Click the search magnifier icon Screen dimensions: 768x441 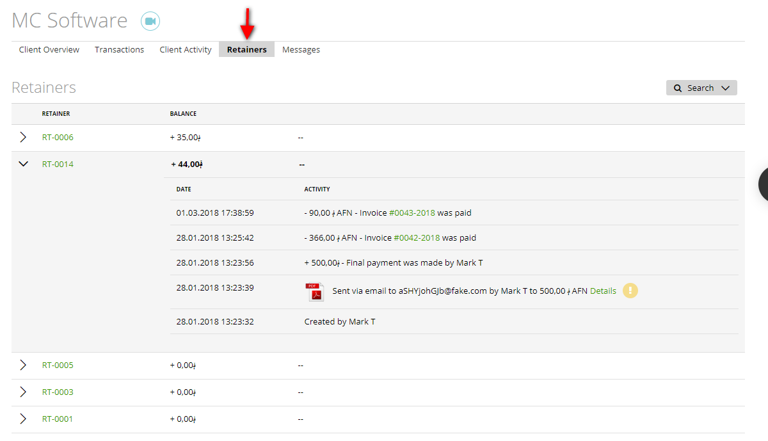678,88
